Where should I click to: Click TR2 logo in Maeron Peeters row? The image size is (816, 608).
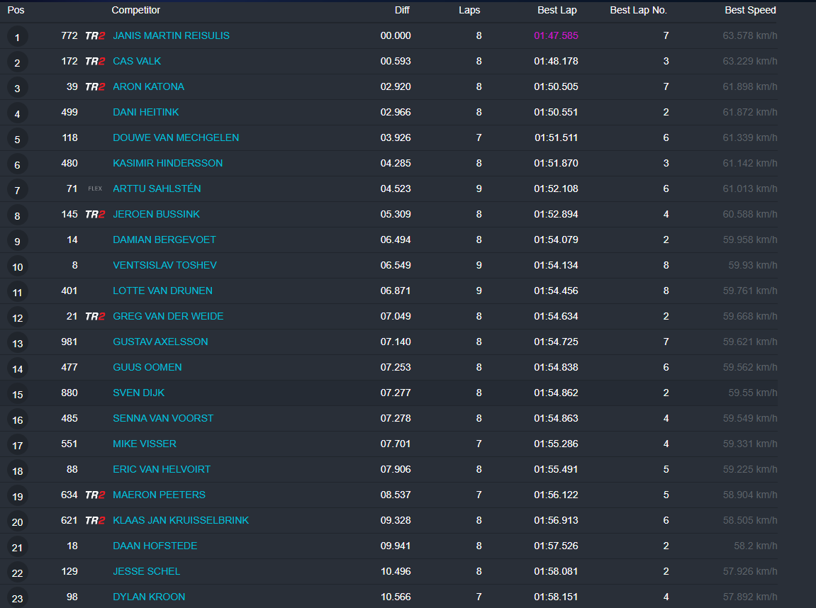click(x=94, y=495)
